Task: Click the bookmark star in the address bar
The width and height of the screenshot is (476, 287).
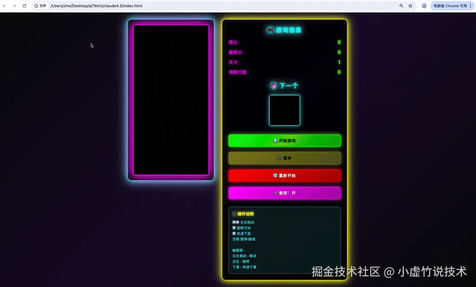Action: point(410,6)
